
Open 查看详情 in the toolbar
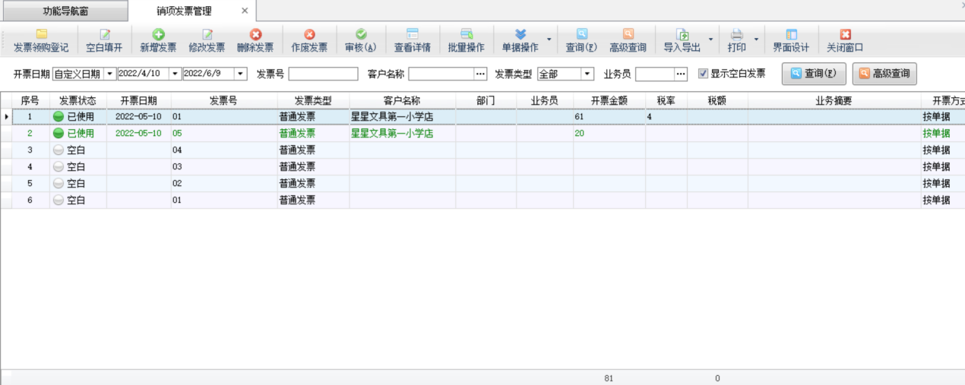[412, 35]
